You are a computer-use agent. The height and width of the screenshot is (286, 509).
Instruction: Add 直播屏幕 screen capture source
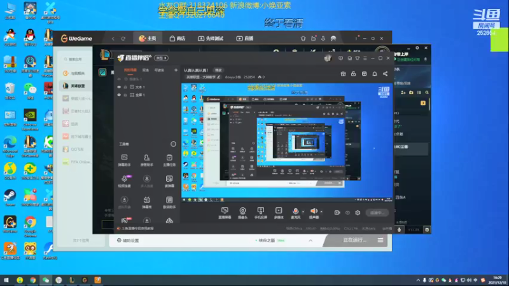coord(225,213)
